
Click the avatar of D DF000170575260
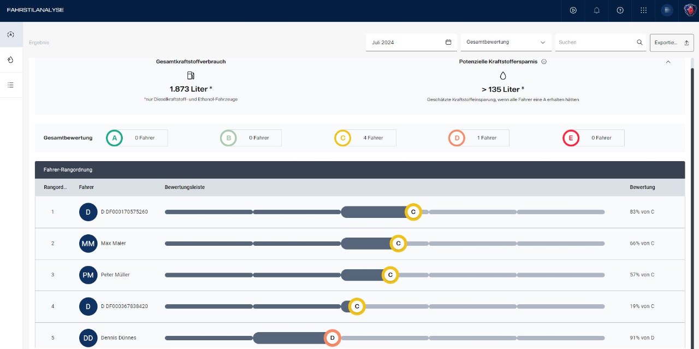tap(88, 211)
